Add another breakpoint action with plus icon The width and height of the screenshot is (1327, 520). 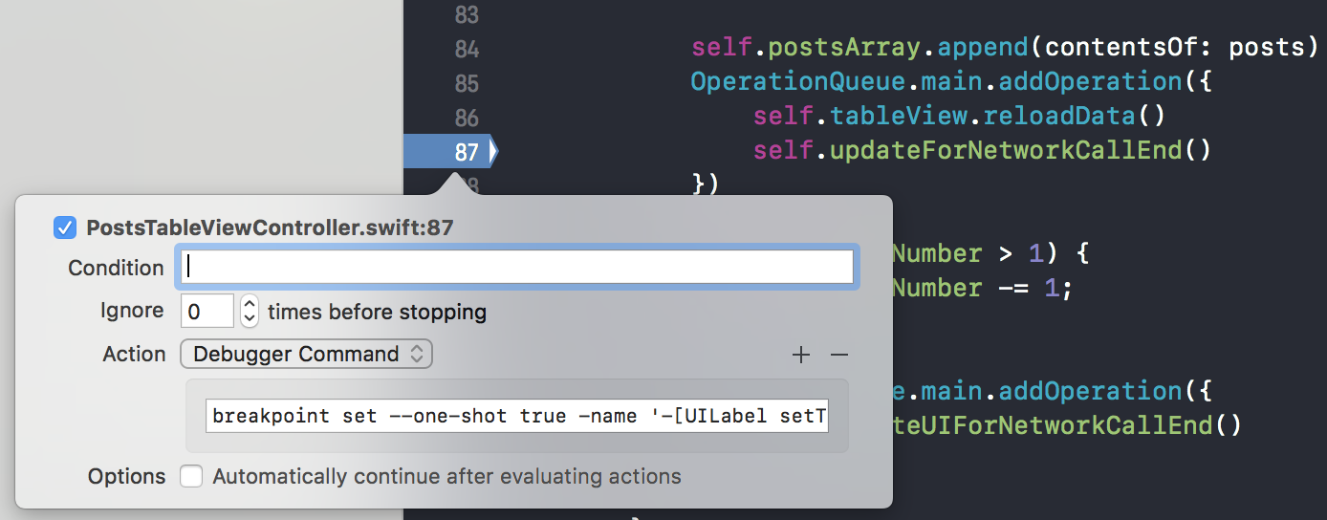tap(801, 356)
